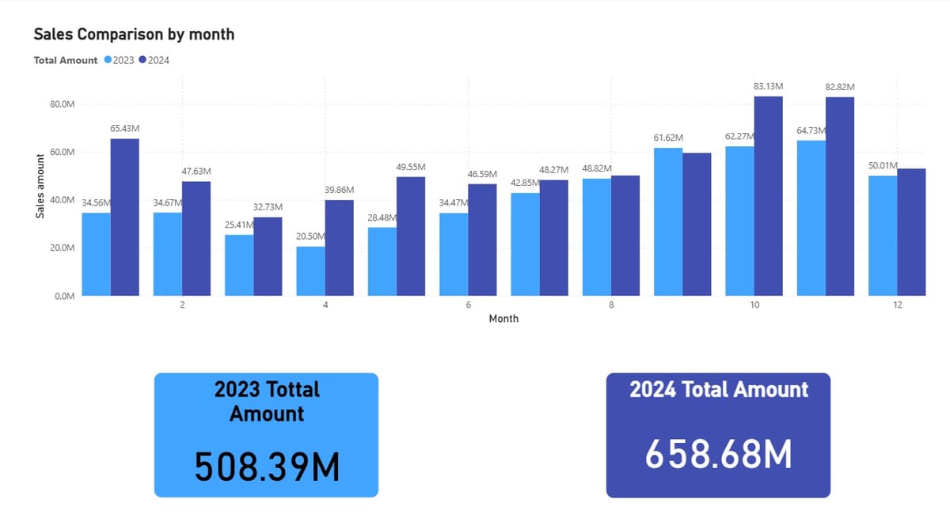The height and width of the screenshot is (518, 950).
Task: Click the 2024 legend label
Action: click(x=158, y=60)
